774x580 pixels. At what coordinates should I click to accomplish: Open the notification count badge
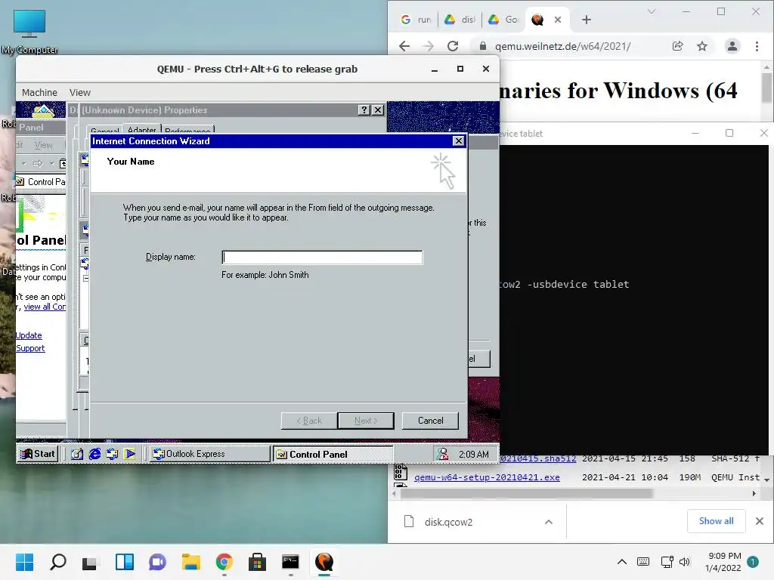[x=753, y=562]
